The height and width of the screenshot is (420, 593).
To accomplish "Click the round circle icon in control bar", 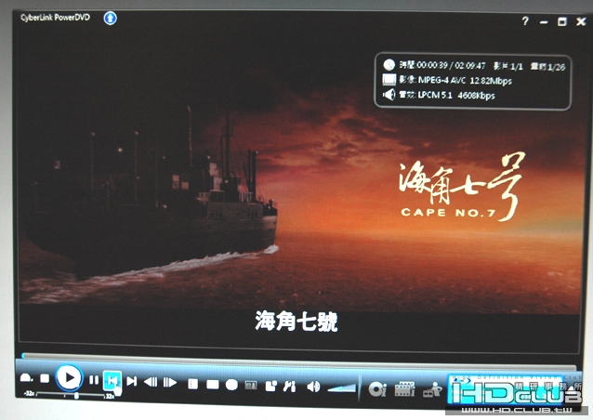I will (231, 385).
